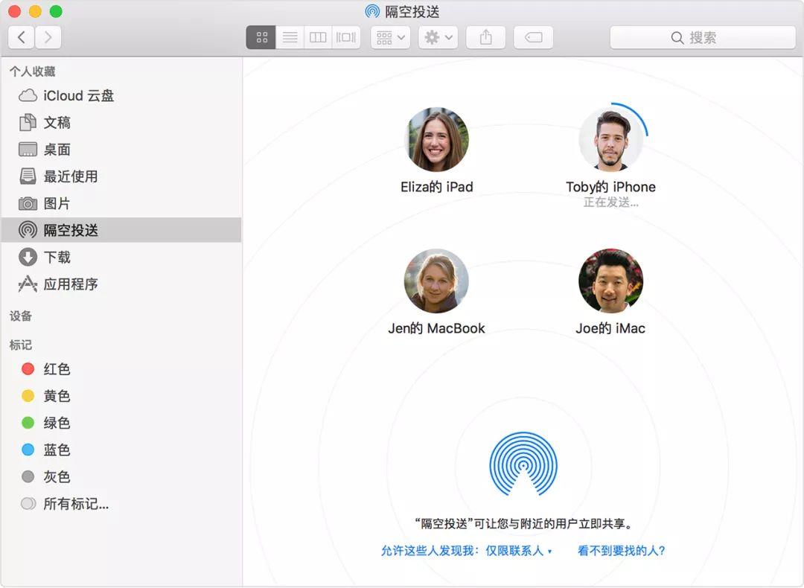Switch to column view in the toolbar
Image resolution: width=804 pixels, height=588 pixels.
point(317,37)
